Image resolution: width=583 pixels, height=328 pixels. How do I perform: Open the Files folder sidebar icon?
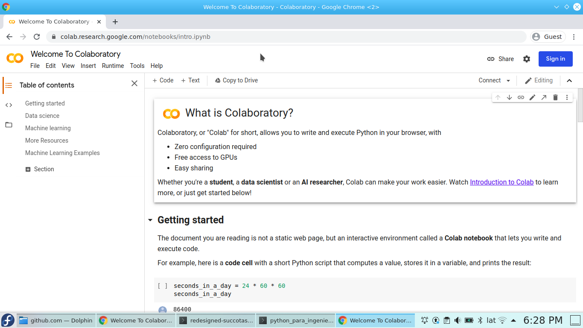(x=9, y=125)
